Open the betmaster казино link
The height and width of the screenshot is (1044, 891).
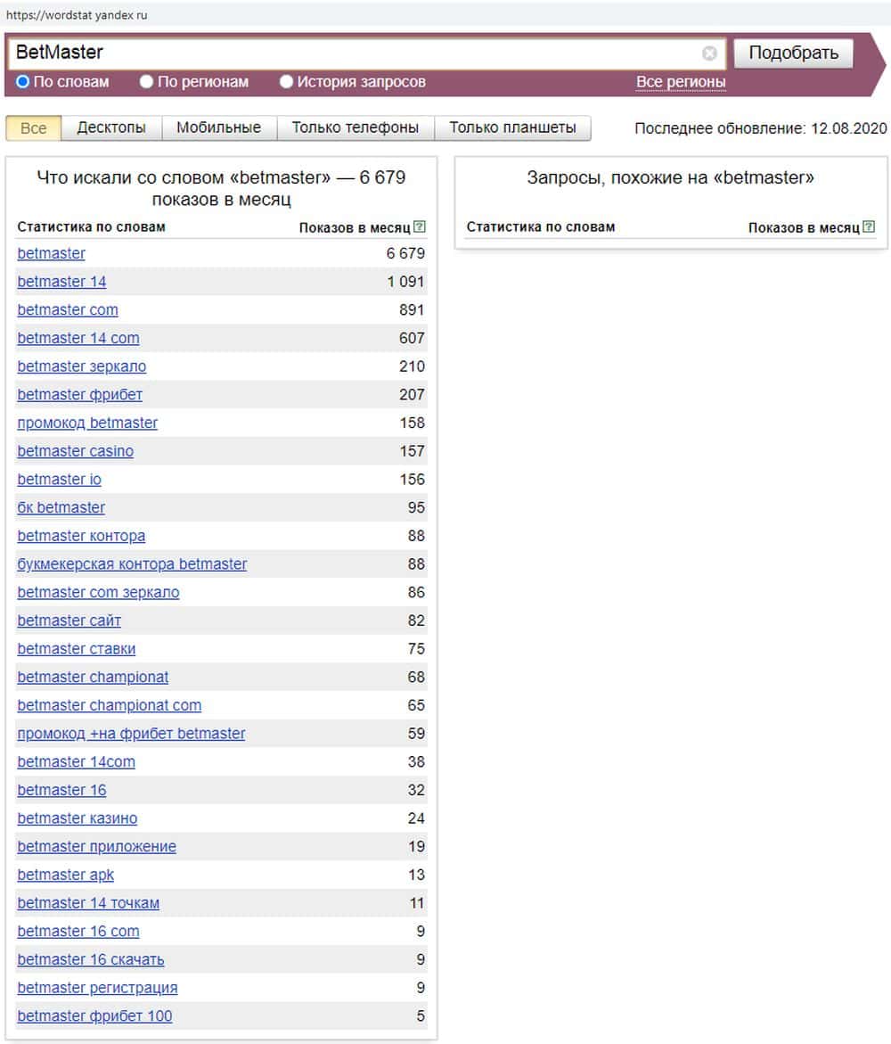coord(78,818)
